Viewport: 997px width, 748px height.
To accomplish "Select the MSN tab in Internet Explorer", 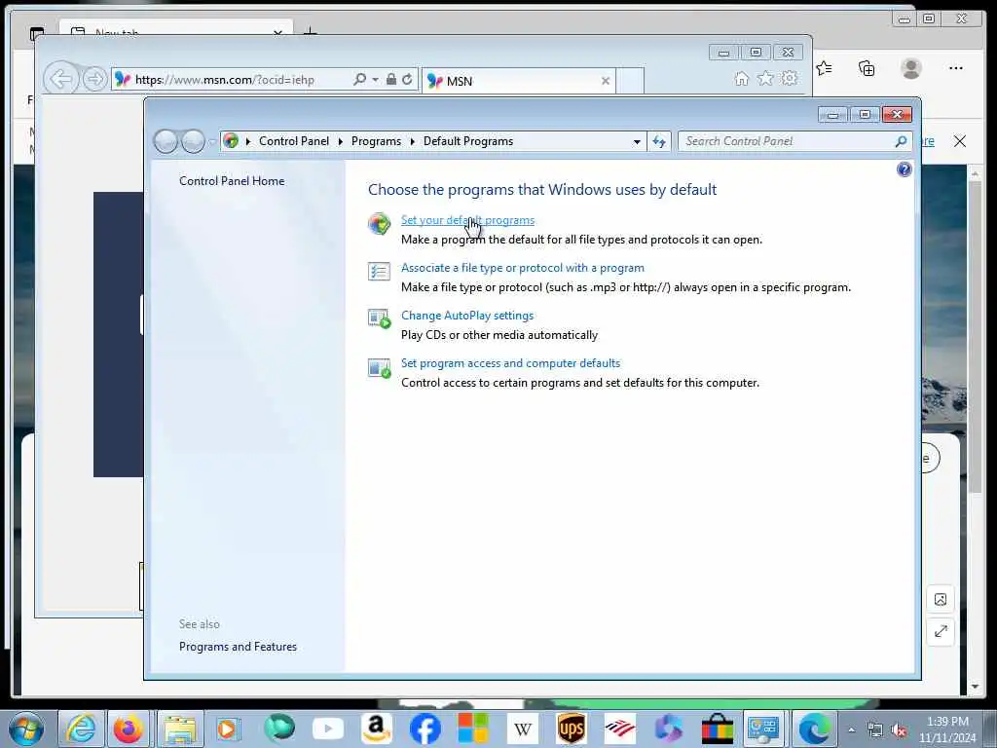I will point(518,81).
